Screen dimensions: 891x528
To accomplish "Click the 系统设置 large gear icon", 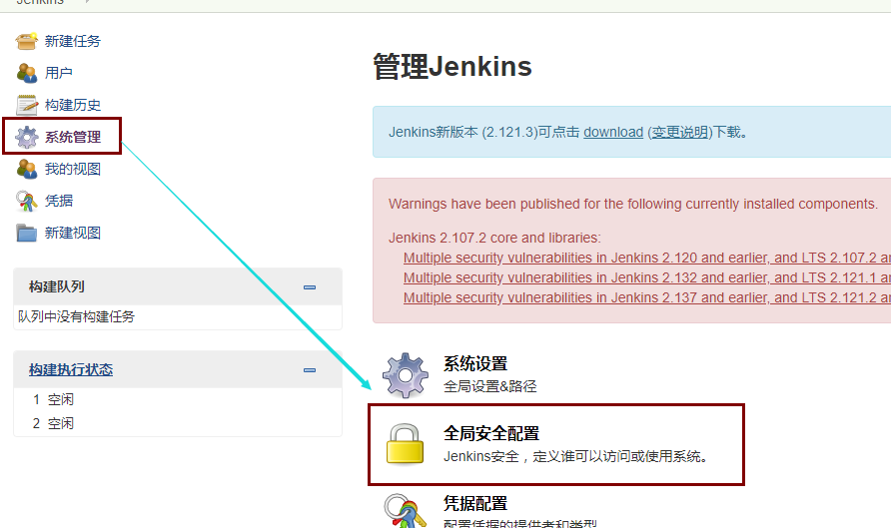I will click(406, 375).
